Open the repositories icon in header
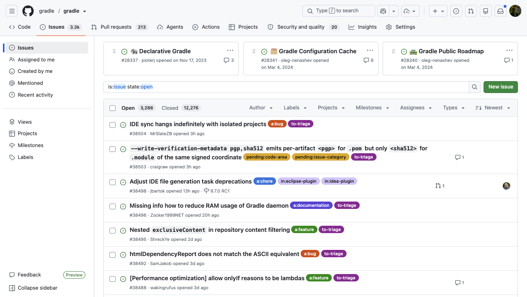 coord(486,11)
